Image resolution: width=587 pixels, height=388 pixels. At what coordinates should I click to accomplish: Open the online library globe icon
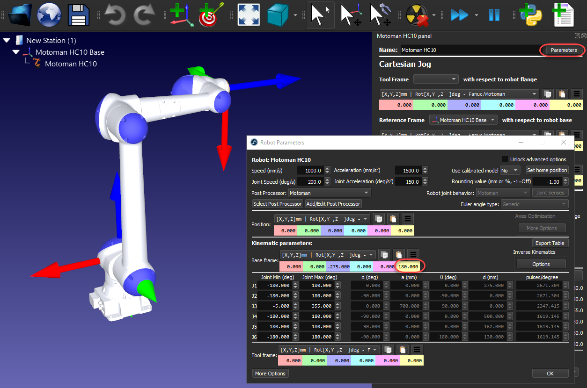click(49, 14)
